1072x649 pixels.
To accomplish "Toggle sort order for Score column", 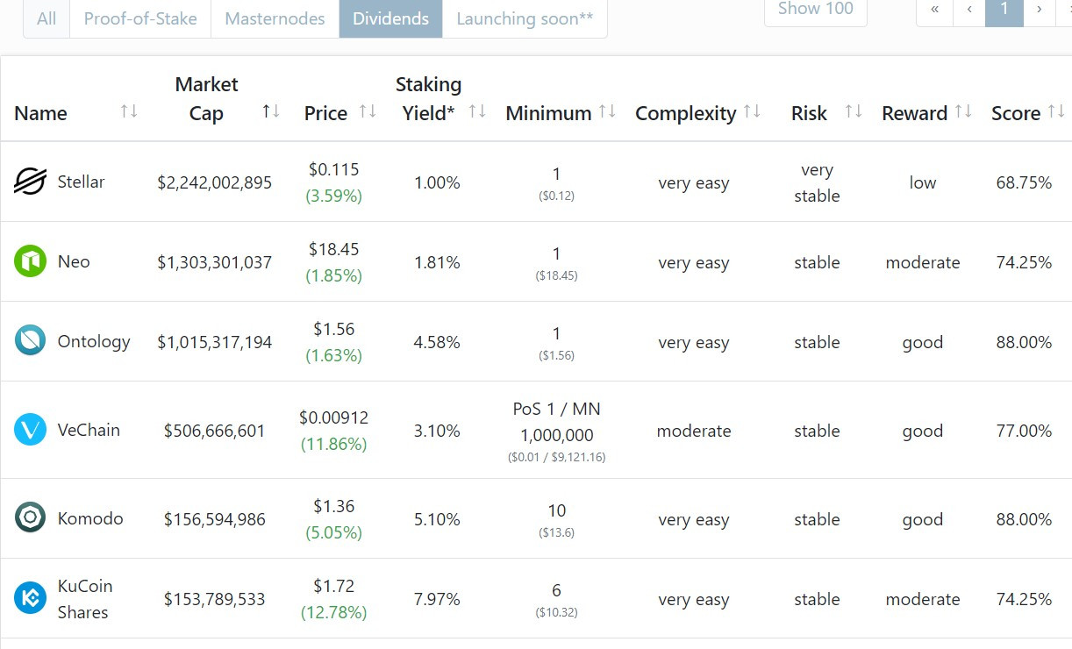I will coord(1057,111).
